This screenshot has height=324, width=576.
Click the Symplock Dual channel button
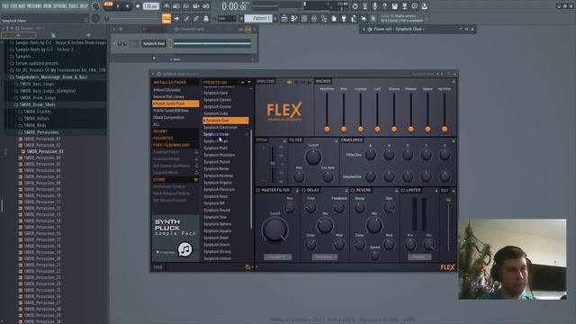154,44
